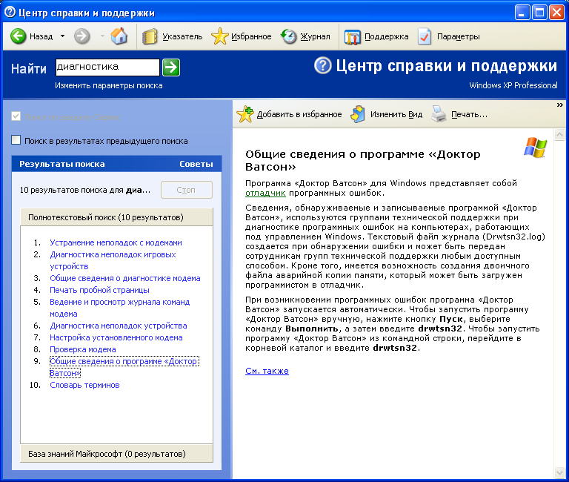
Task: Click the title bar help icon
Action: 10,13
